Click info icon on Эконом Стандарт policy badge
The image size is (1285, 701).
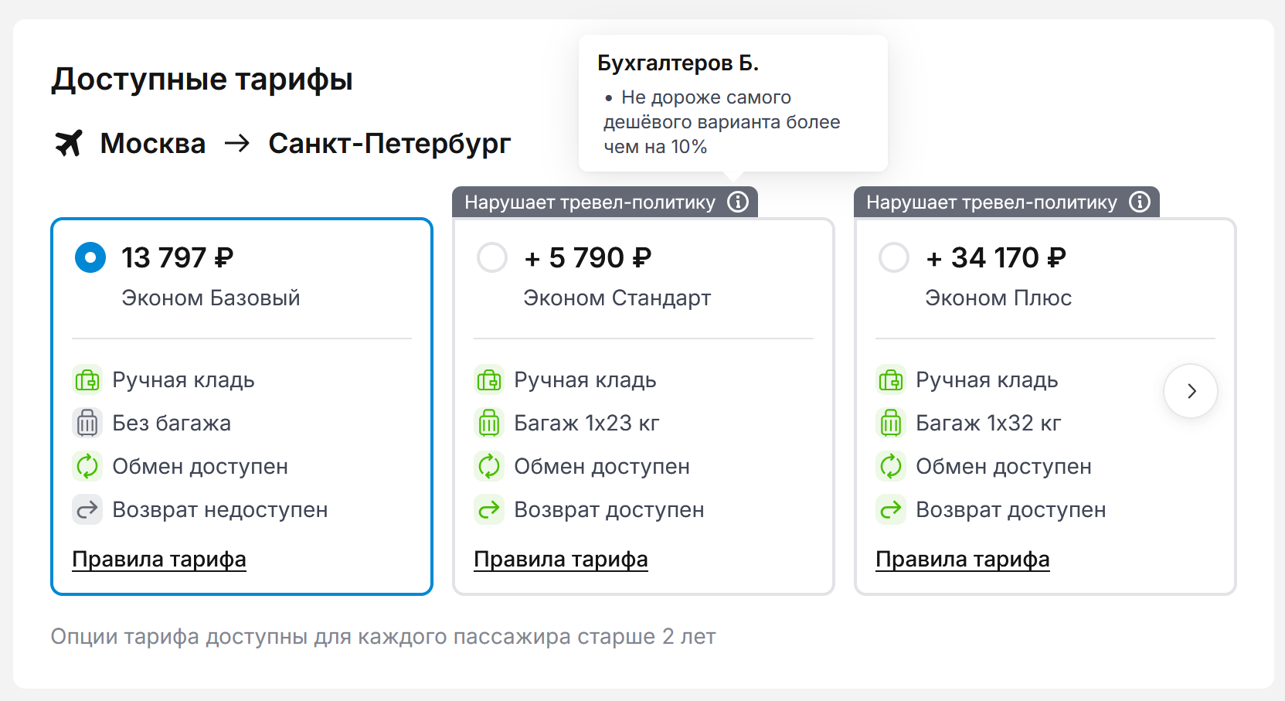pos(738,202)
